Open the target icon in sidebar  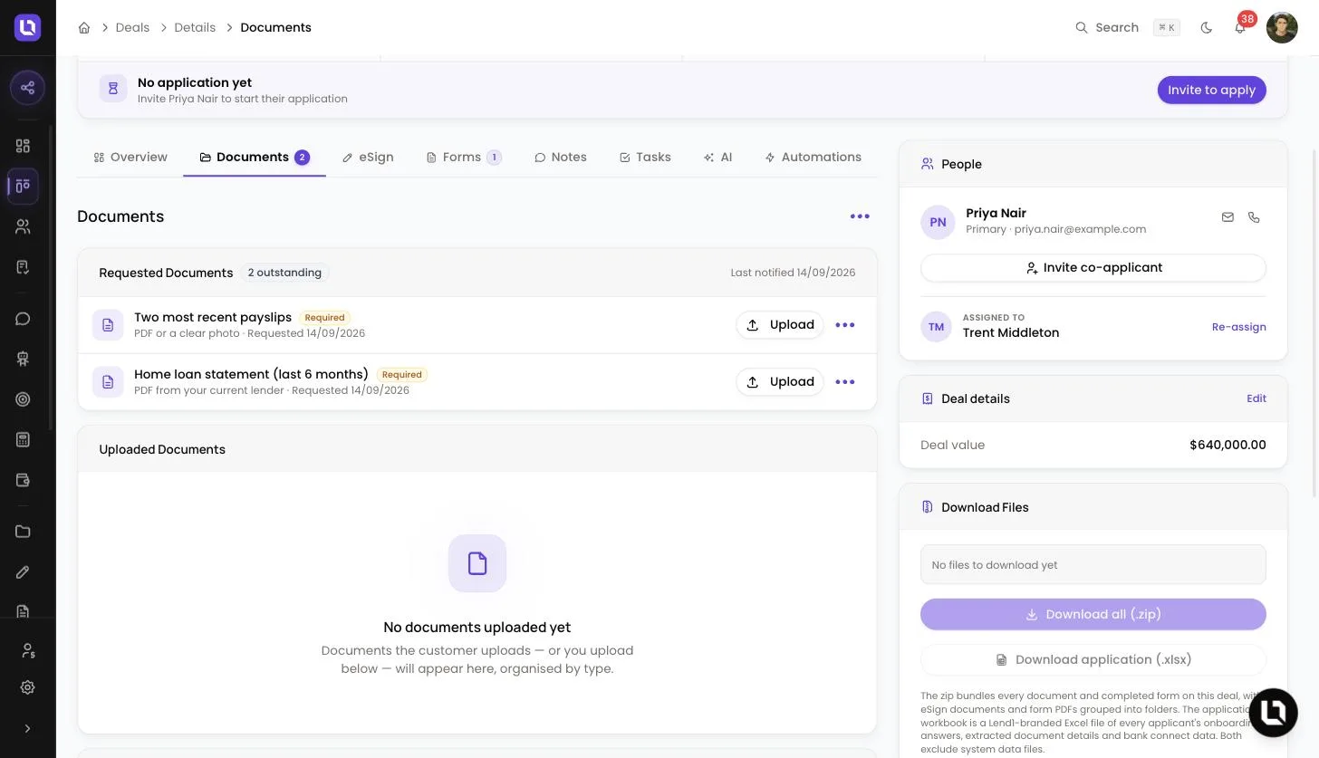point(24,399)
